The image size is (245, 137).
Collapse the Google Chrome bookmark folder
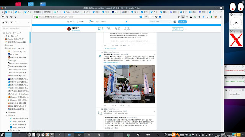click(x=4, y=48)
